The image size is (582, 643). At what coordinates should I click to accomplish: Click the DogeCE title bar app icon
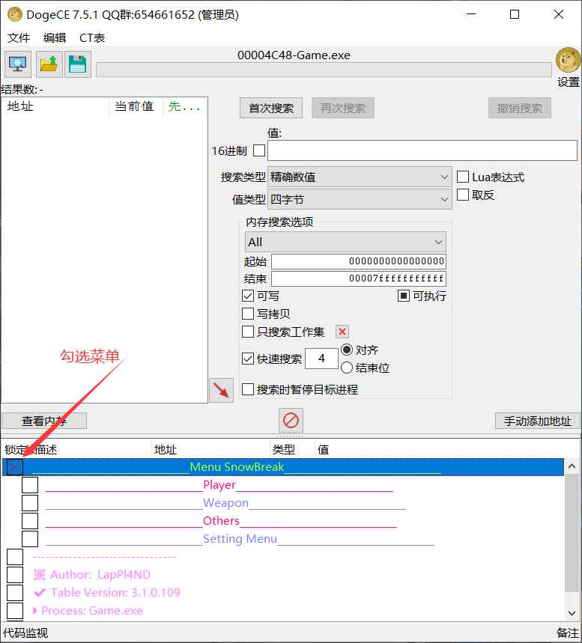click(x=14, y=14)
